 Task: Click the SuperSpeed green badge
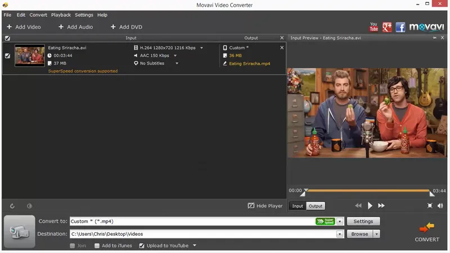click(x=325, y=221)
